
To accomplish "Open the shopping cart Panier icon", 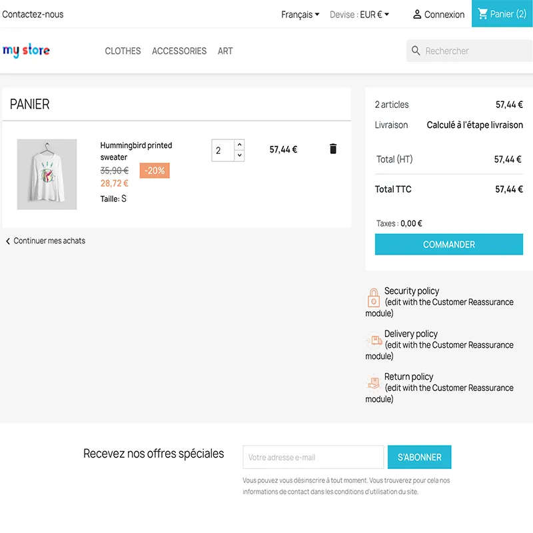I will point(482,13).
